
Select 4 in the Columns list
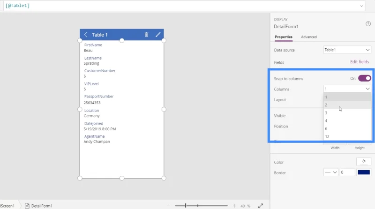pyautogui.click(x=347, y=120)
